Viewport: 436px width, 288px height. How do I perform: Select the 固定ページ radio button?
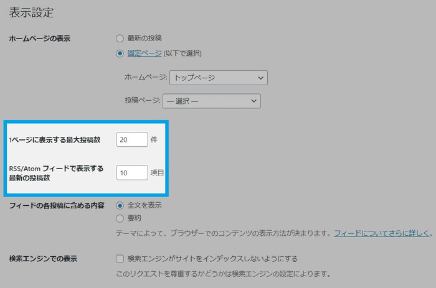(120, 53)
